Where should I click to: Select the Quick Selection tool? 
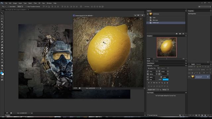pos(2,21)
